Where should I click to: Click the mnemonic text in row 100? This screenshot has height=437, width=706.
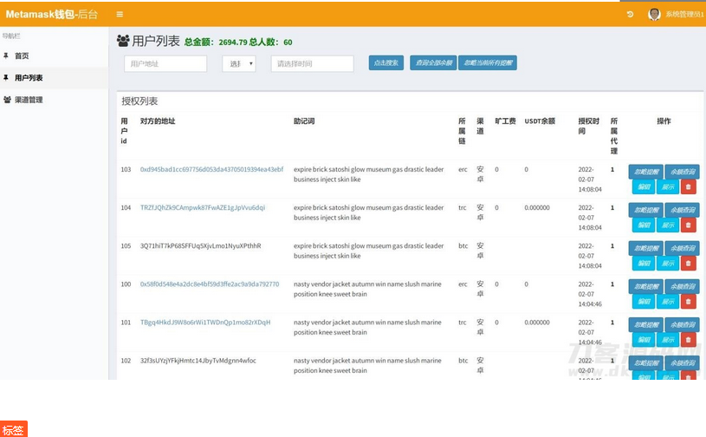pyautogui.click(x=367, y=290)
